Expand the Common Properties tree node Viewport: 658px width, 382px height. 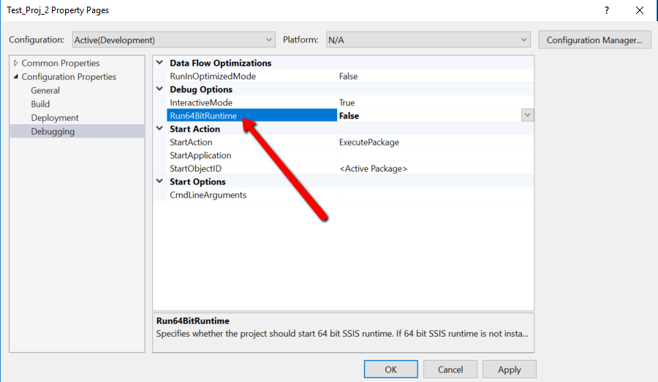point(15,63)
